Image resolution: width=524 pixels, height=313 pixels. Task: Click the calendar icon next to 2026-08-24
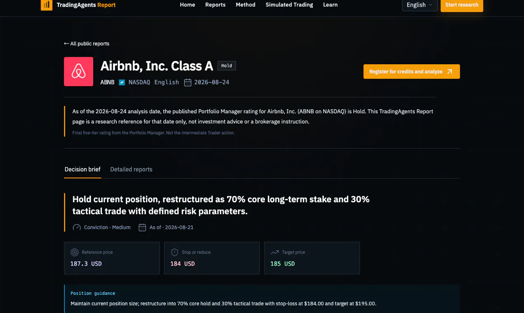pyautogui.click(x=188, y=82)
